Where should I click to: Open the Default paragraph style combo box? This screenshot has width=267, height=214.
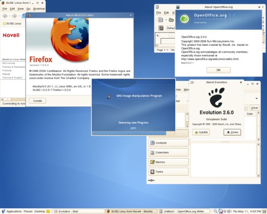tap(171, 28)
